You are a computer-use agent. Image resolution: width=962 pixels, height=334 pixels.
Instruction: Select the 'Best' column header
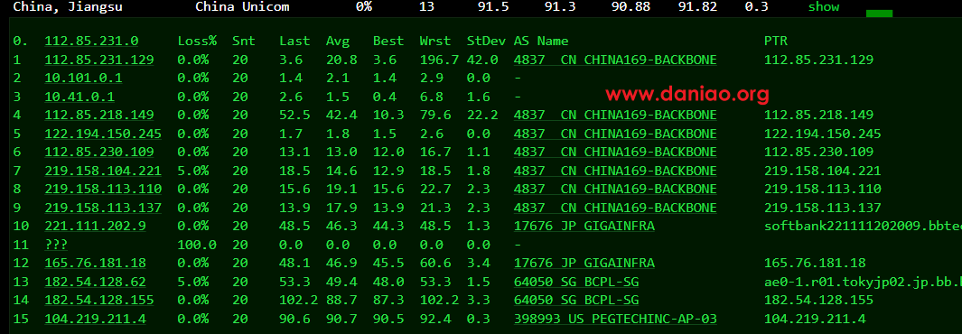click(388, 41)
